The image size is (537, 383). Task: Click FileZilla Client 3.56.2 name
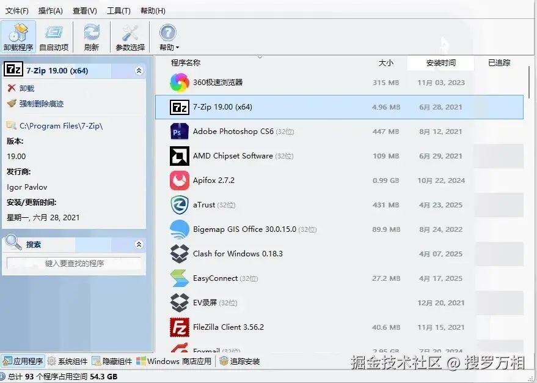click(228, 327)
